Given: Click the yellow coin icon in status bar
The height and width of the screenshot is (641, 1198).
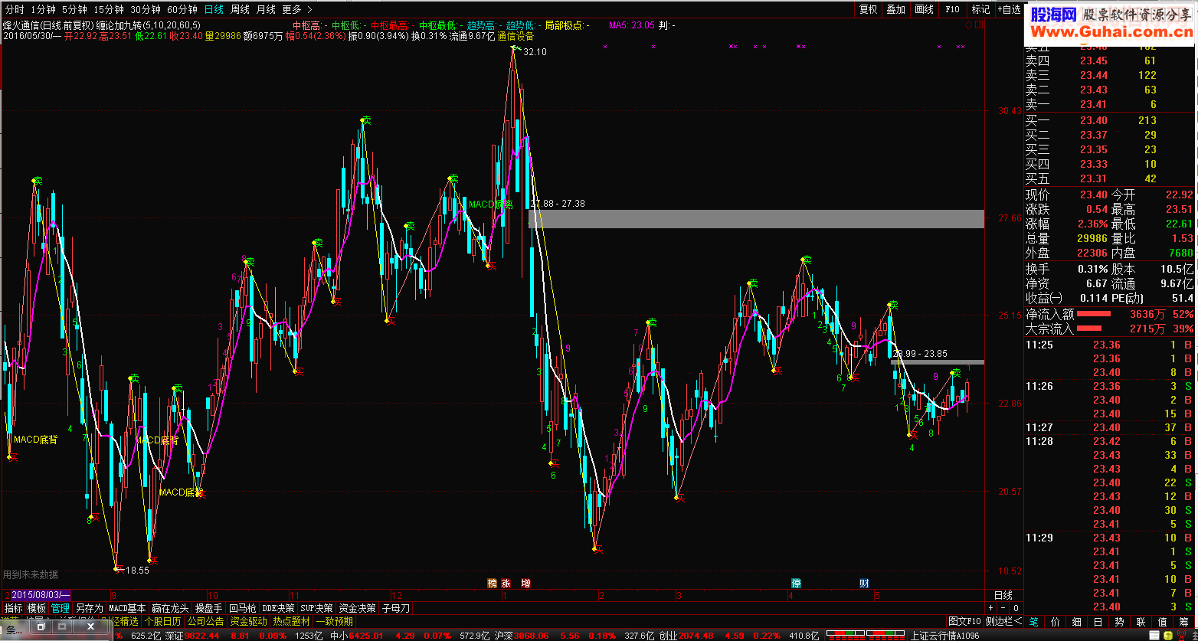Looking at the screenshot, I should (x=1168, y=635).
